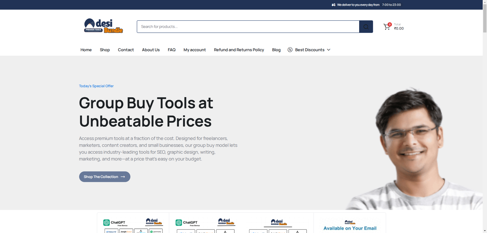Open the Refund and Returns Policy page
The height and width of the screenshot is (233, 487).
pos(239,50)
